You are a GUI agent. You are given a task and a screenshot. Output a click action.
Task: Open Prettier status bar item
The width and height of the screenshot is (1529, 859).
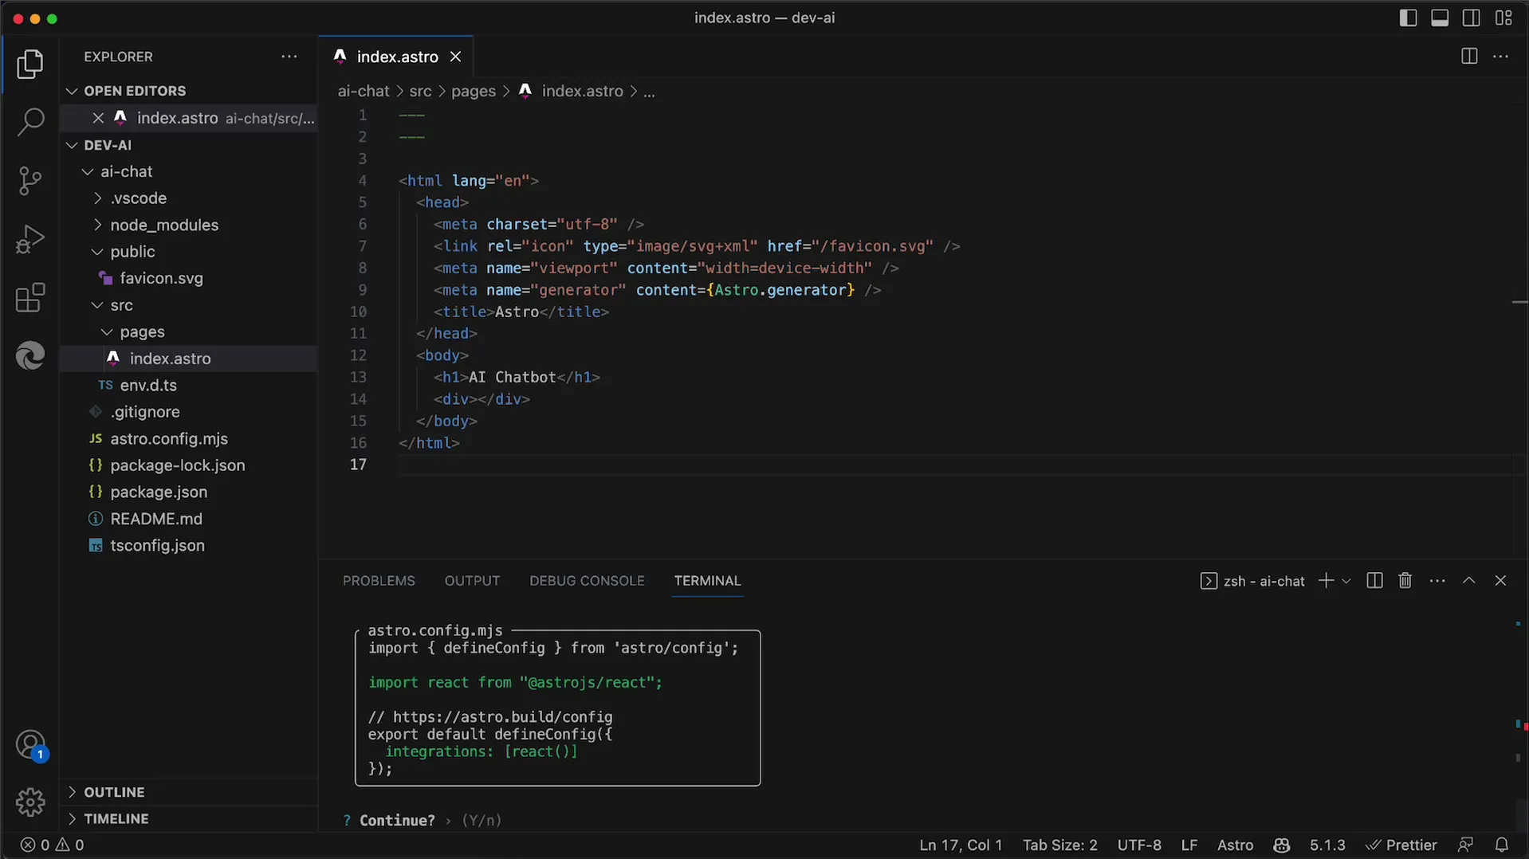click(1401, 845)
